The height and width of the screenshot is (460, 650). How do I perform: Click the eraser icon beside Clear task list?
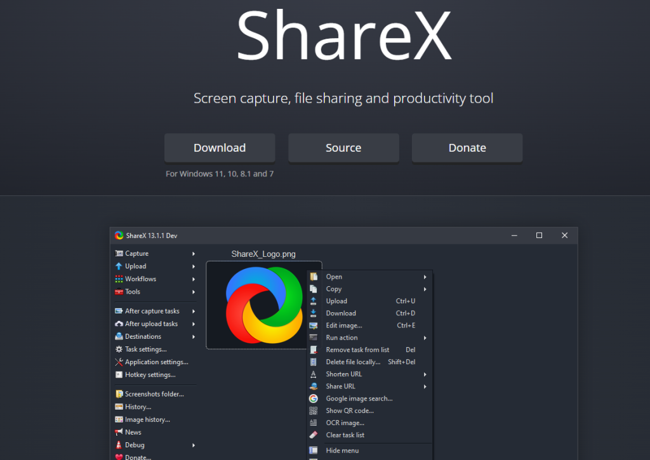tap(314, 435)
